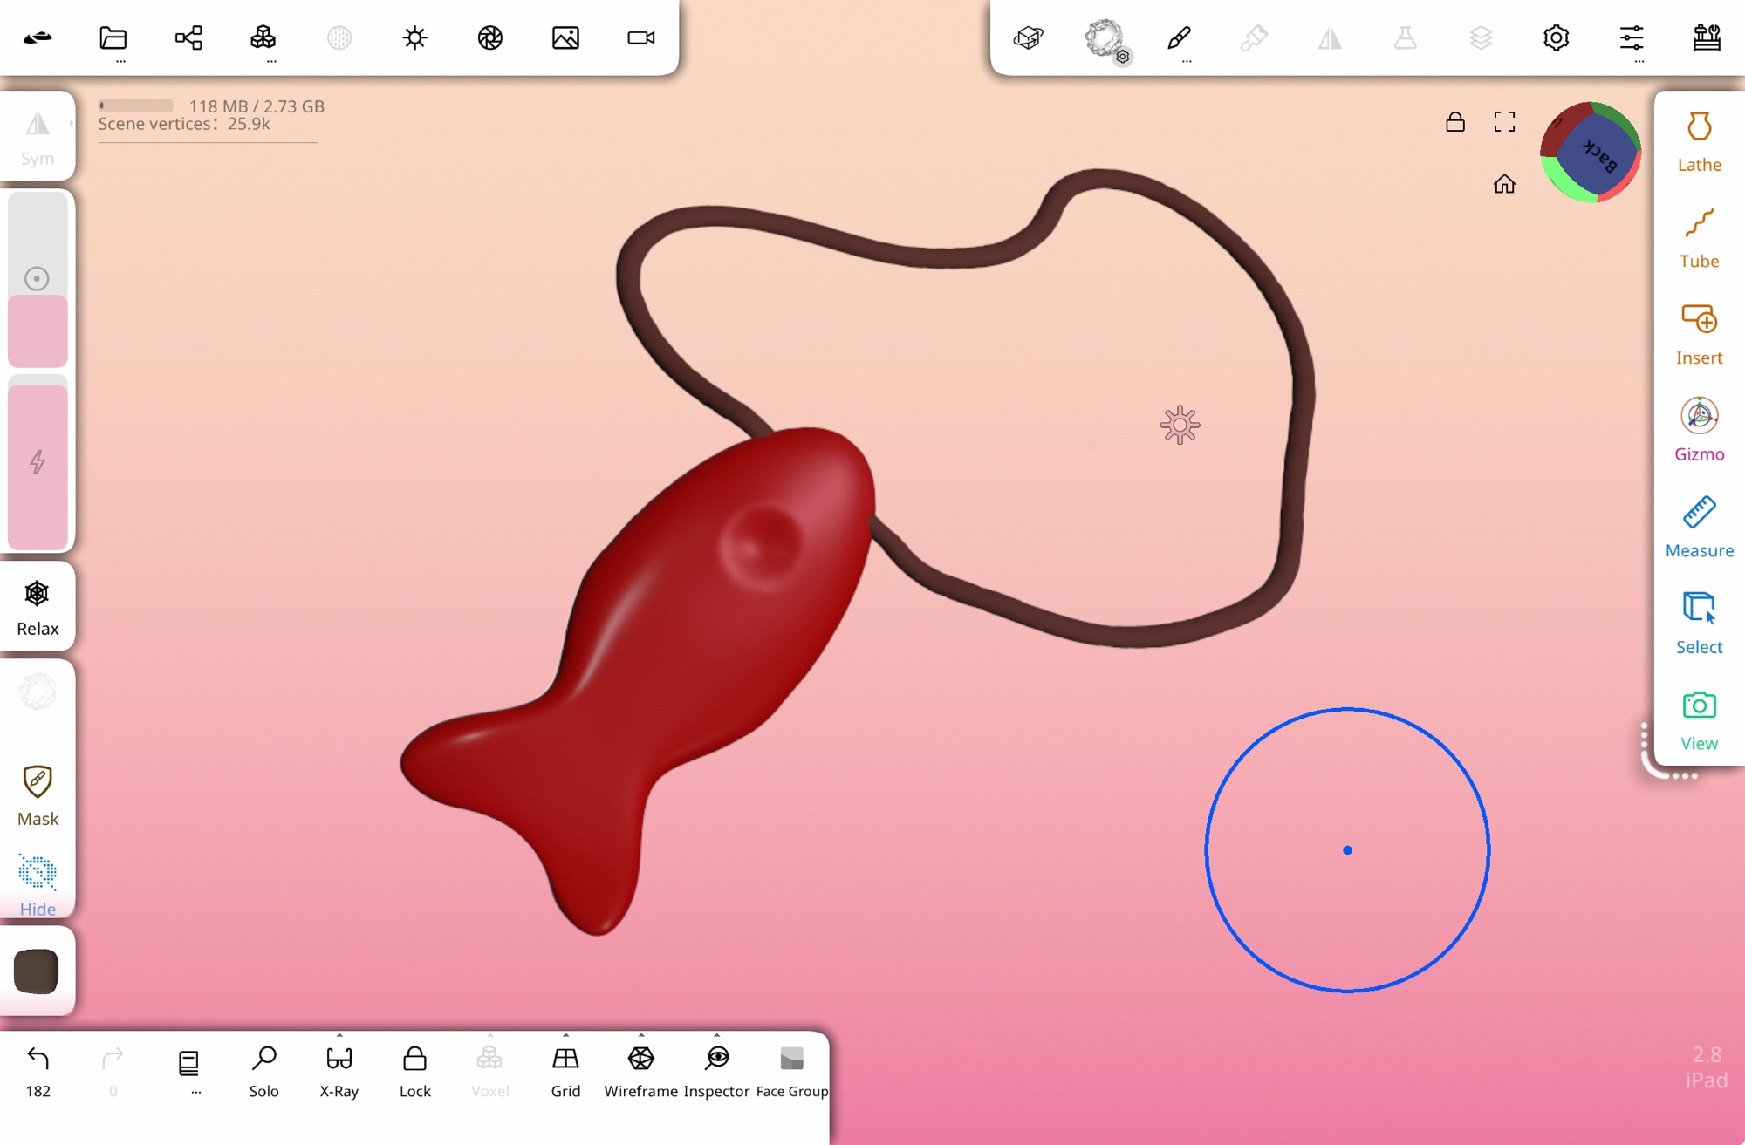Toggle the camera lock icon
This screenshot has height=1145, width=1745.
coord(1454,121)
